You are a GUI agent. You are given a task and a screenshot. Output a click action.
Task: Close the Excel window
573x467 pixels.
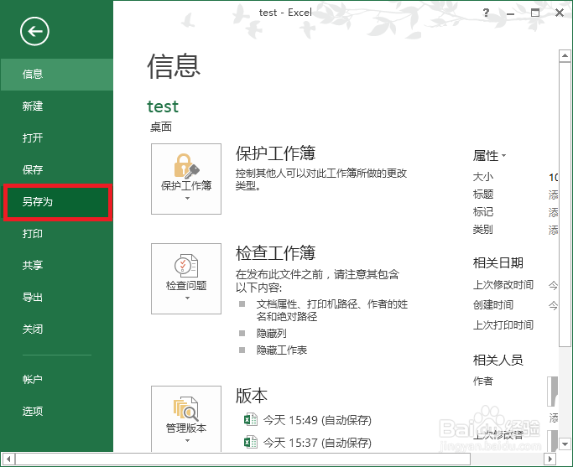(560, 13)
